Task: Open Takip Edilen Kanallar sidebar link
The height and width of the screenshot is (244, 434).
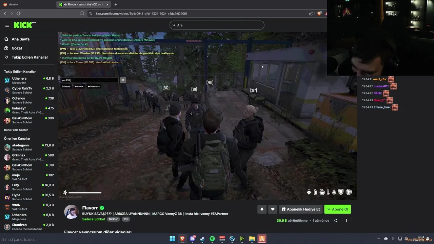Action: coord(30,57)
